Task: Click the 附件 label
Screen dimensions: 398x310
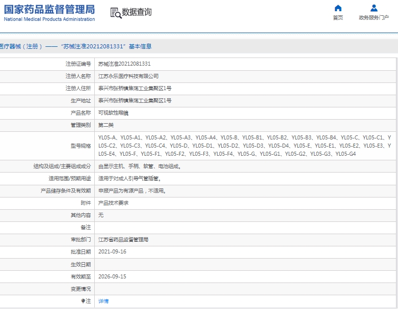Action: click(x=86, y=203)
